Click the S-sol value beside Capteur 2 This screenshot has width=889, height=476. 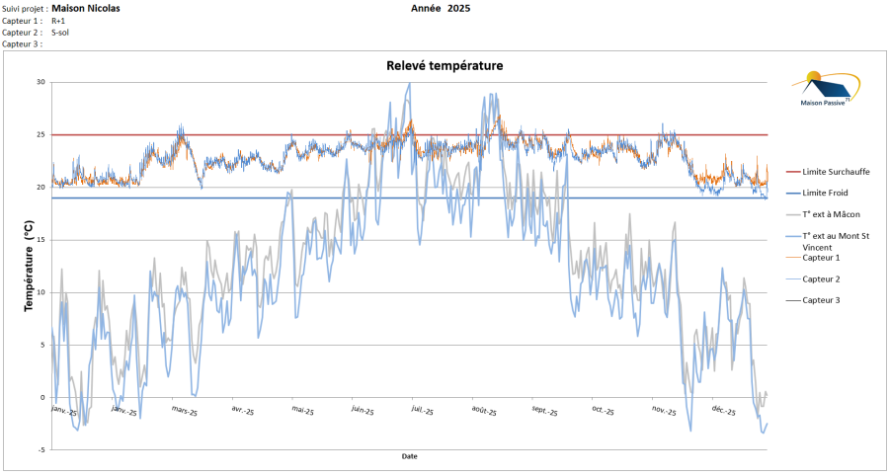pyautogui.click(x=60, y=32)
